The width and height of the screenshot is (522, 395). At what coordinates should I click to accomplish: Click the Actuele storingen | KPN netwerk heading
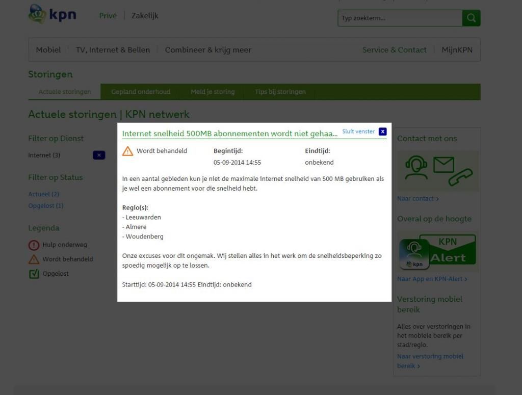[x=109, y=115]
